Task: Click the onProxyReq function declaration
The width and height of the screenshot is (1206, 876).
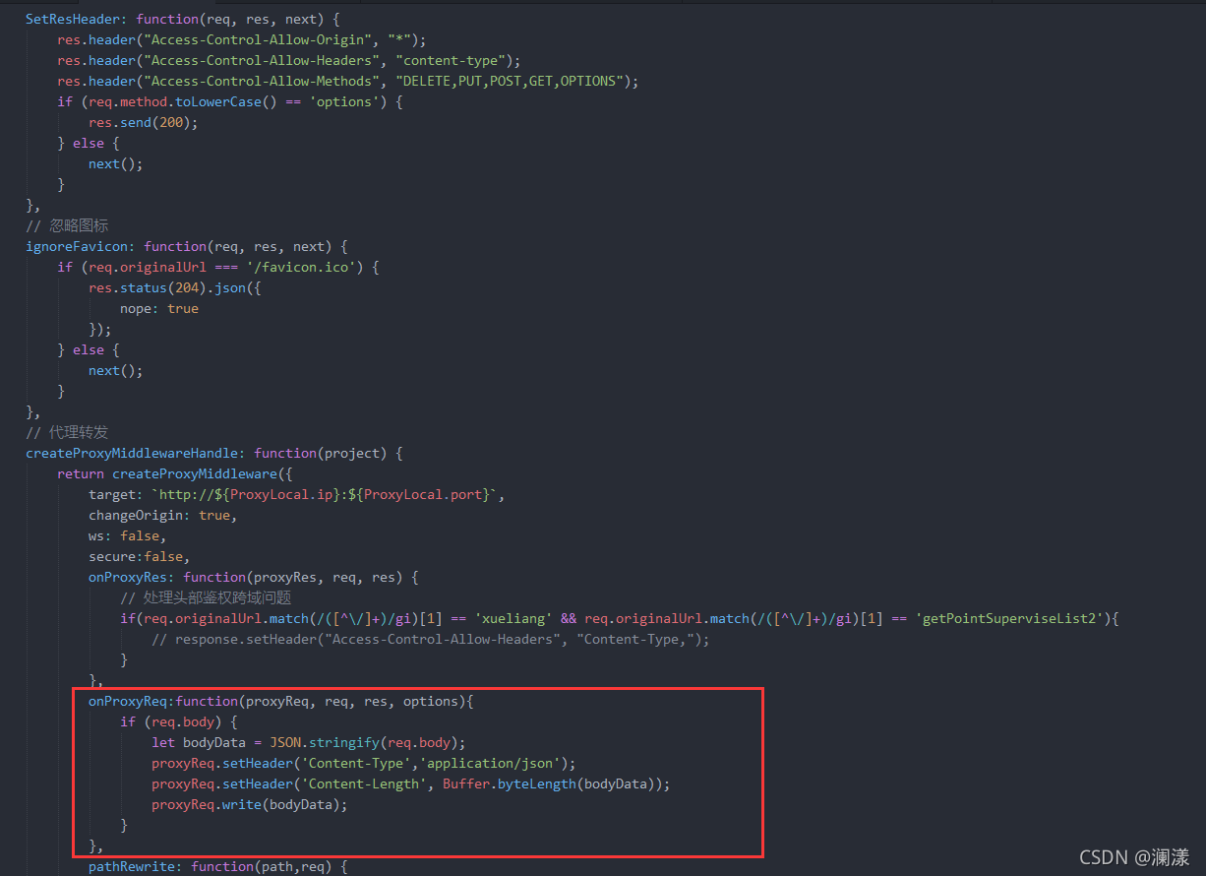Action: (281, 701)
